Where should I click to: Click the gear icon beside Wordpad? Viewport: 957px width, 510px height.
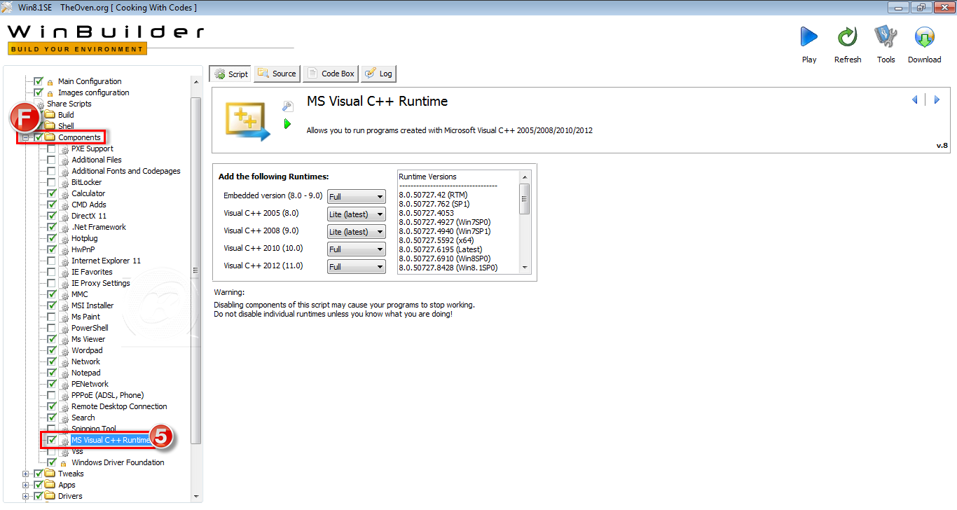click(x=64, y=351)
